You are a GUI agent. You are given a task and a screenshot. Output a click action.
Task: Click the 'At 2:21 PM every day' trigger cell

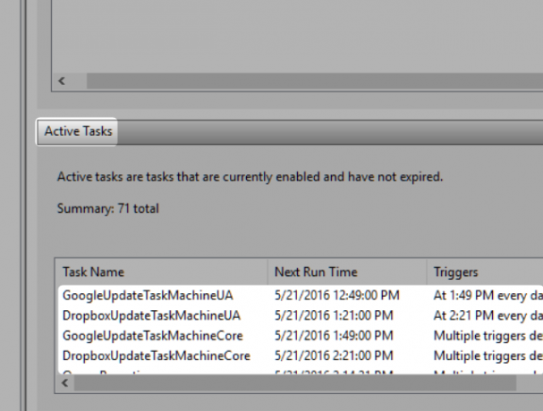tap(488, 315)
